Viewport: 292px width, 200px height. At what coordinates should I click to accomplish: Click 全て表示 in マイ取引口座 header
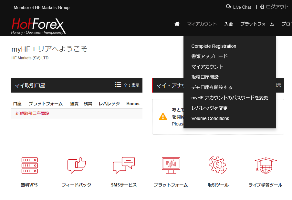point(131,85)
